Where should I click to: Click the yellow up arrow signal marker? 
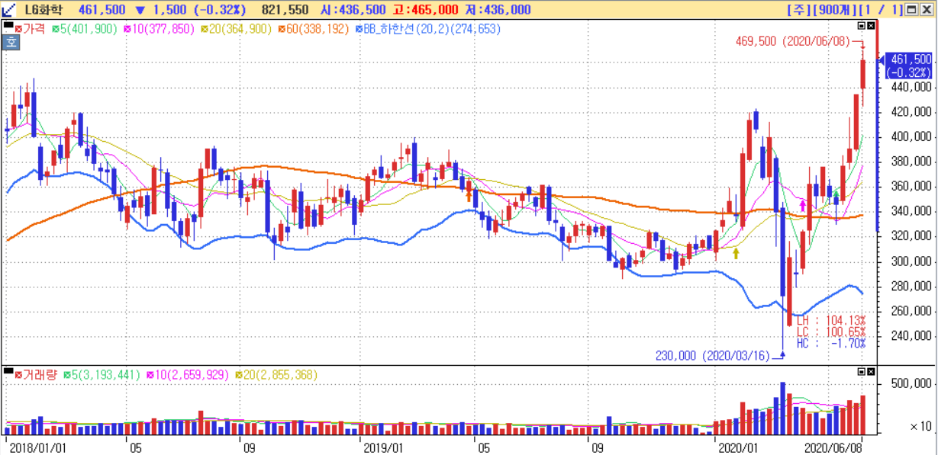tap(737, 252)
